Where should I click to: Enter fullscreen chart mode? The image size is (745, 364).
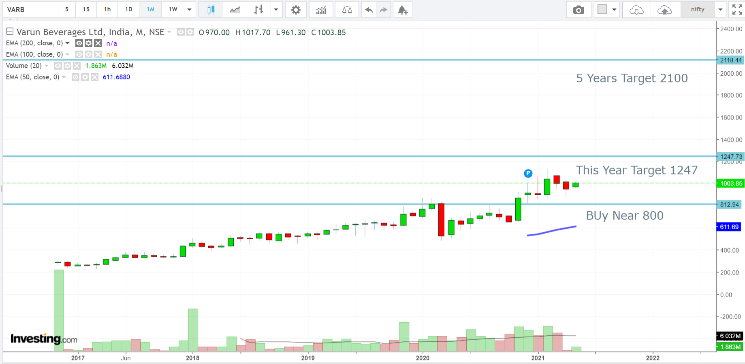(737, 10)
